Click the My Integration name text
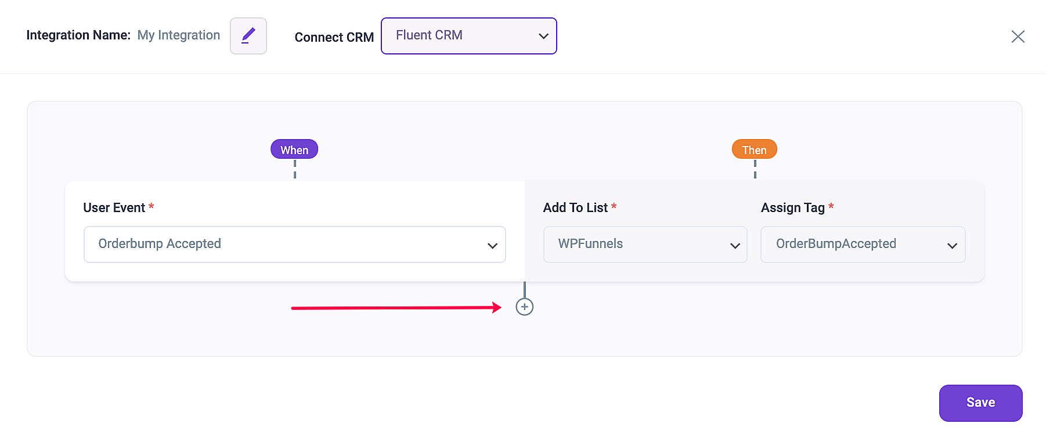 click(x=179, y=35)
